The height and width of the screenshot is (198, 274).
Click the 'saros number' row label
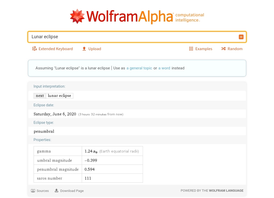coord(50,178)
